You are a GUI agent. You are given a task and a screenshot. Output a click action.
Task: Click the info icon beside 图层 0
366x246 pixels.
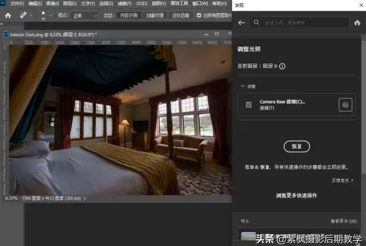(x=282, y=67)
